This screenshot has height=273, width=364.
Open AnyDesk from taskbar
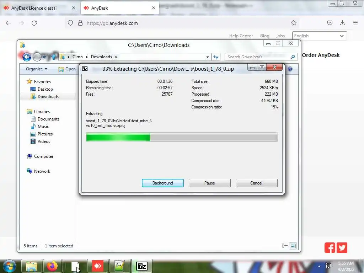pos(98,266)
